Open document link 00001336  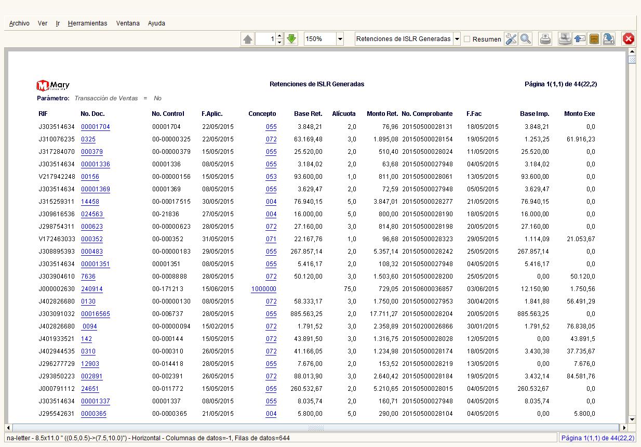(x=96, y=164)
